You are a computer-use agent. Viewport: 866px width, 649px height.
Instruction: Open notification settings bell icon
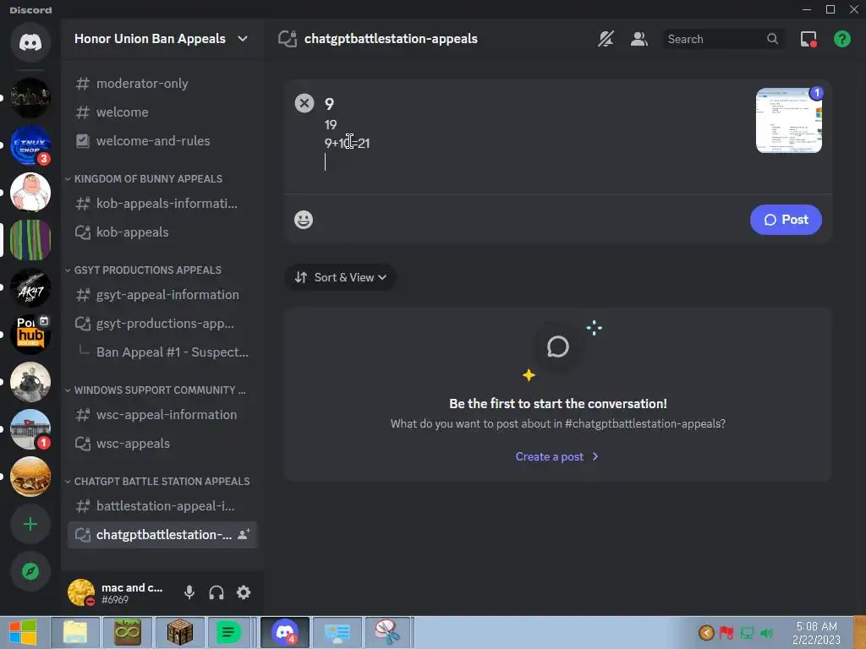606,39
